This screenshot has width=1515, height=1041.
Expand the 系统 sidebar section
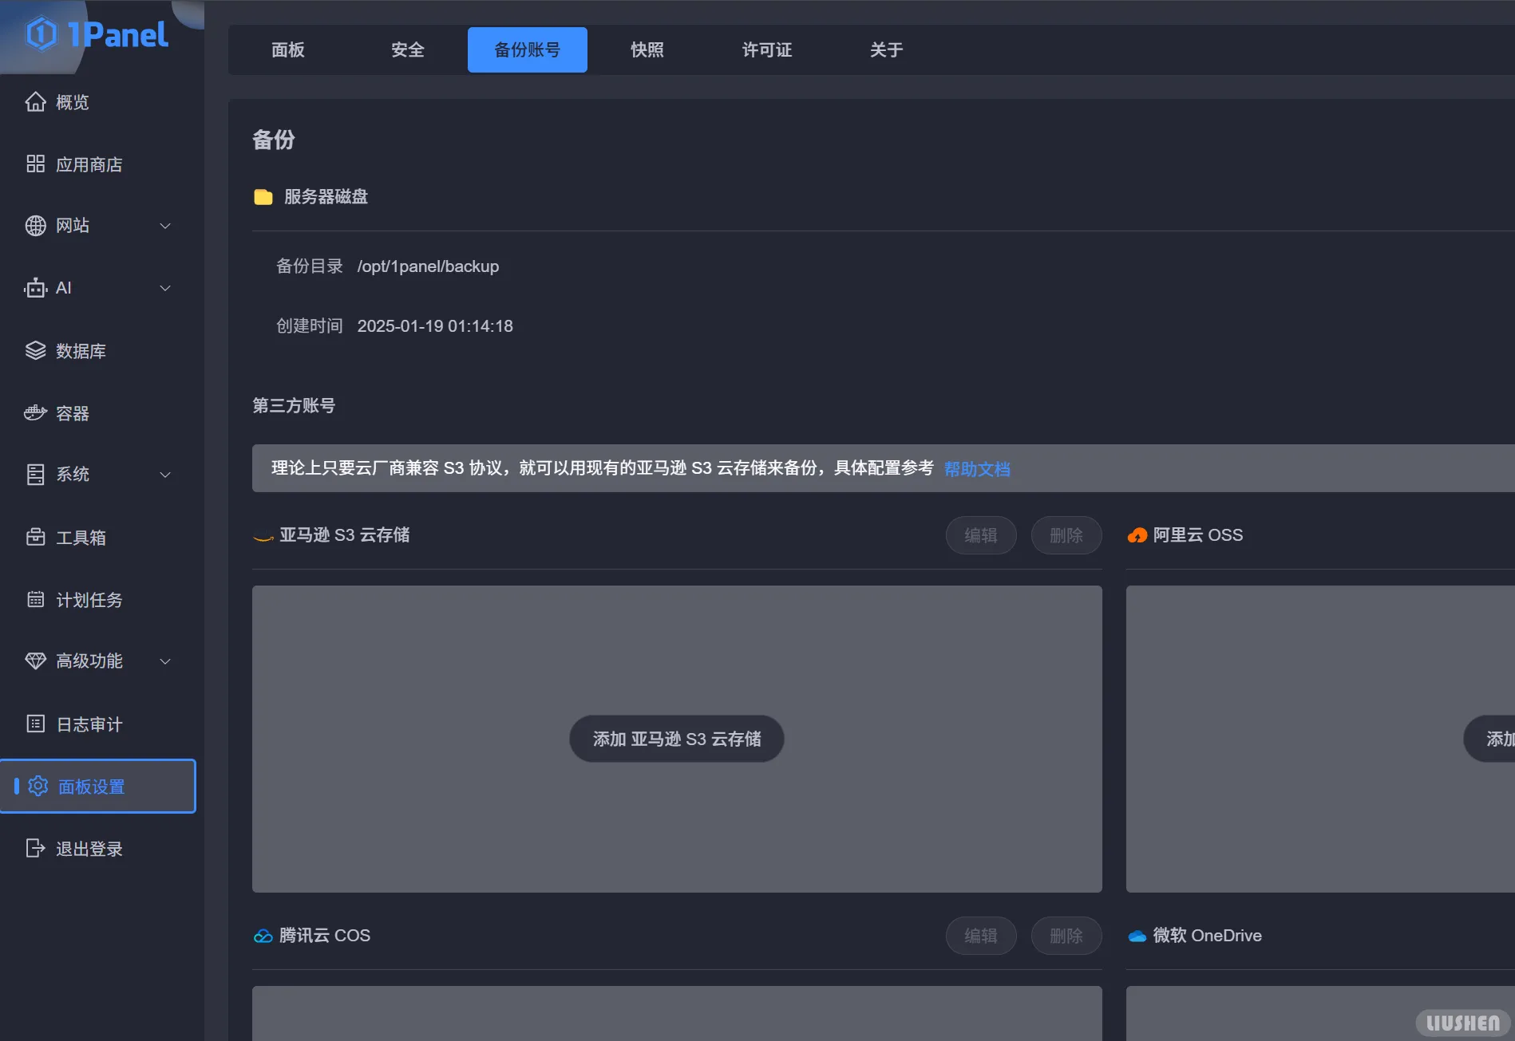click(x=165, y=475)
